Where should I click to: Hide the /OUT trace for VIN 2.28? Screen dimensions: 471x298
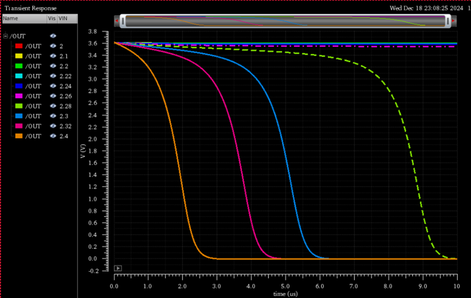(53, 106)
